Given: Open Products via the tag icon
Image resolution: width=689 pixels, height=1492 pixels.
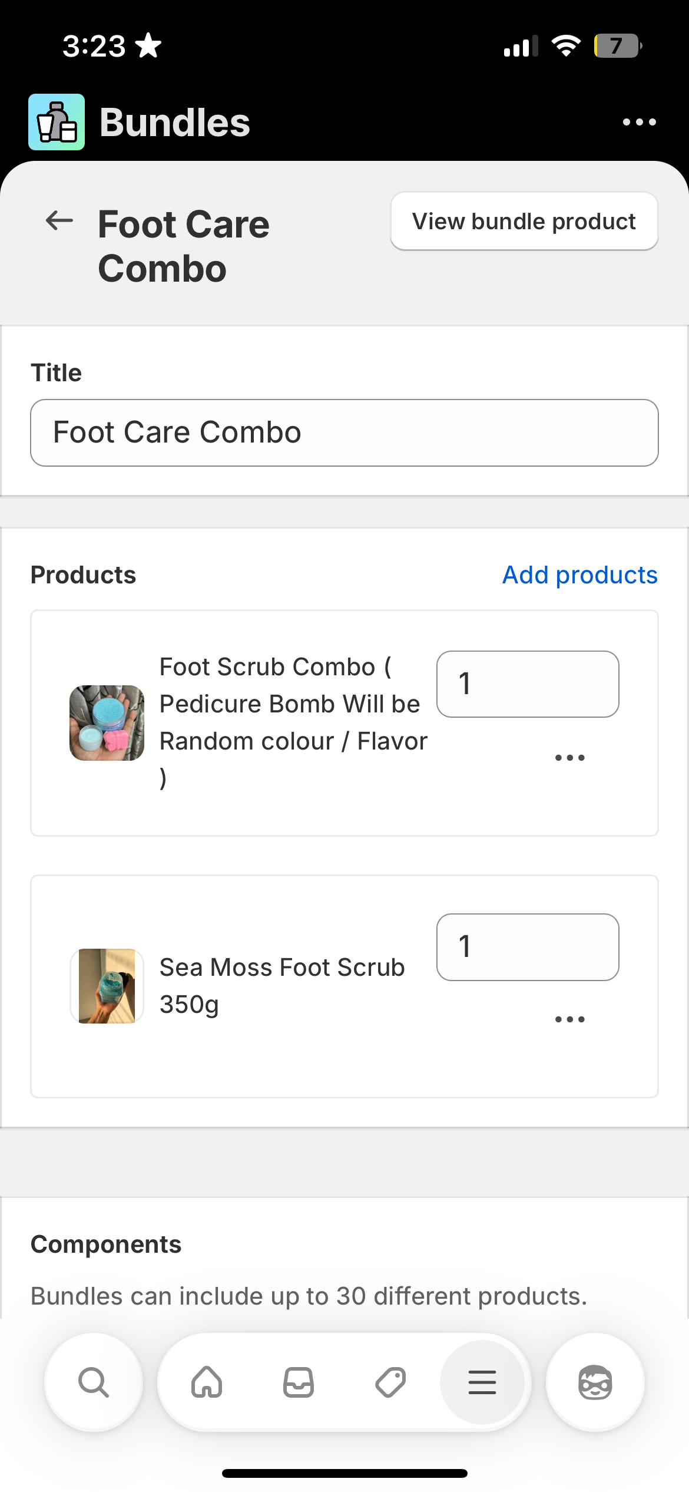Looking at the screenshot, I should tap(390, 1382).
